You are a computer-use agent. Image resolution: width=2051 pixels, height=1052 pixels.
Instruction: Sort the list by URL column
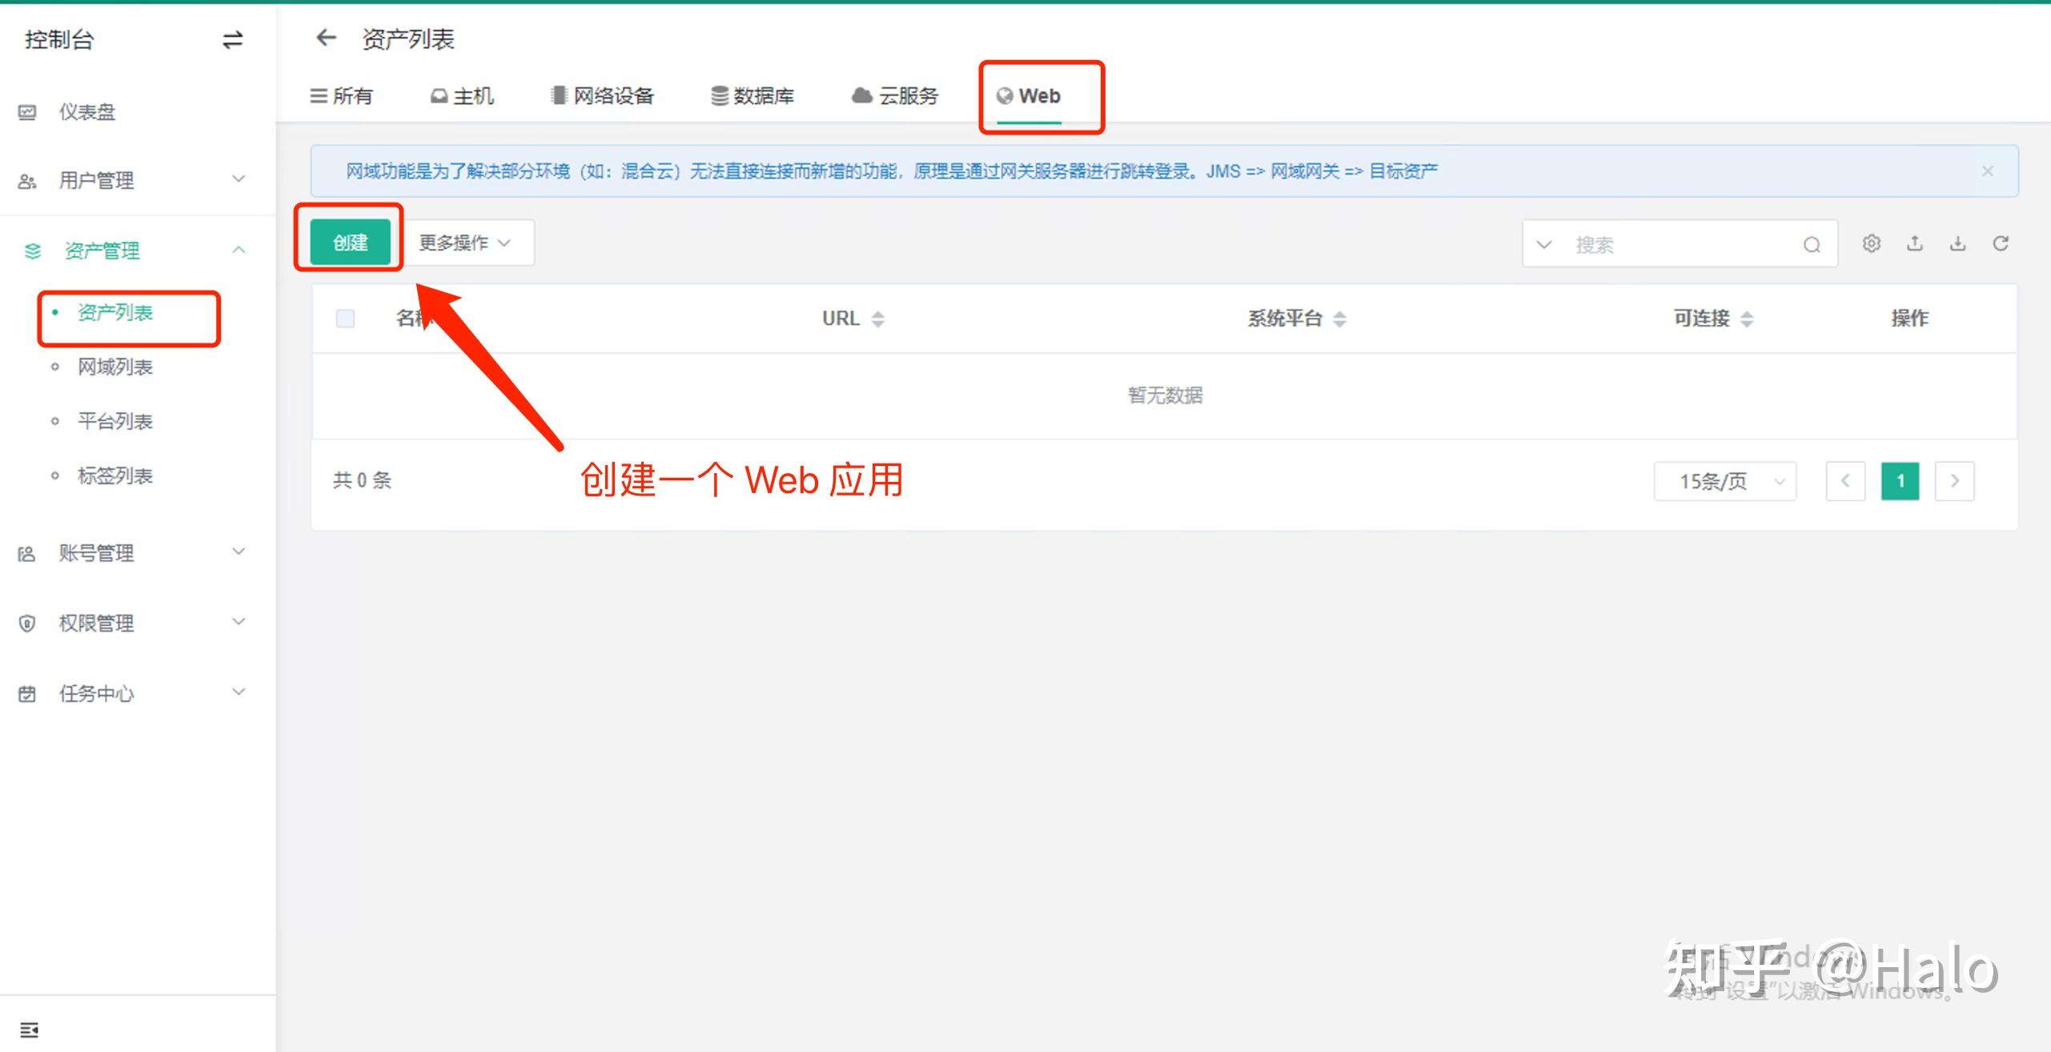click(878, 319)
